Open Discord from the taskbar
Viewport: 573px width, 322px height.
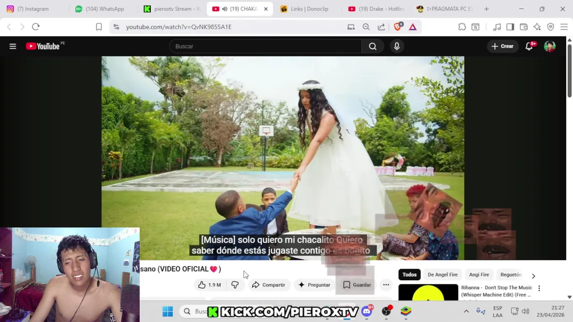pos(367,311)
